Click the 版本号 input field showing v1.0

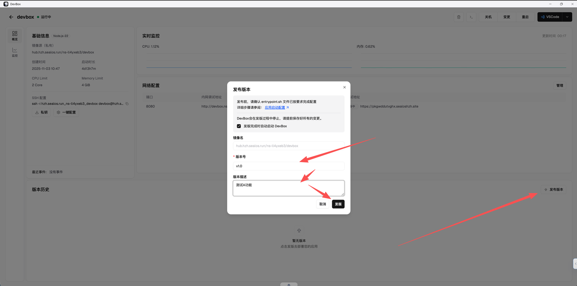(288, 166)
